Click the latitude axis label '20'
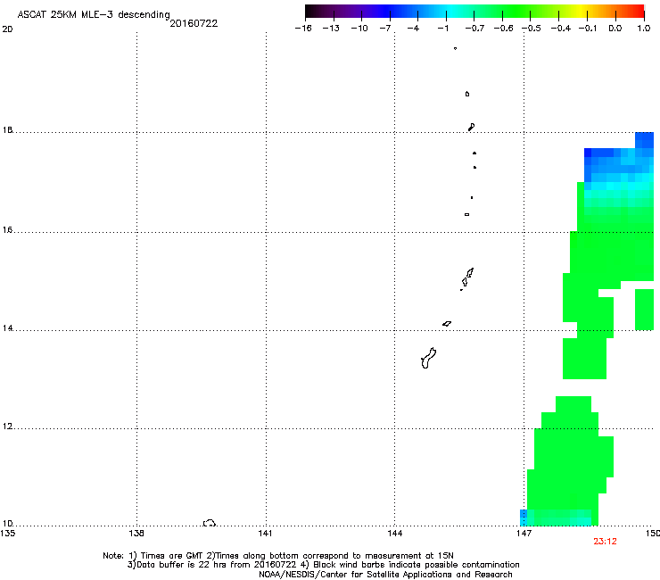This screenshot has width=660, height=580. [7, 29]
